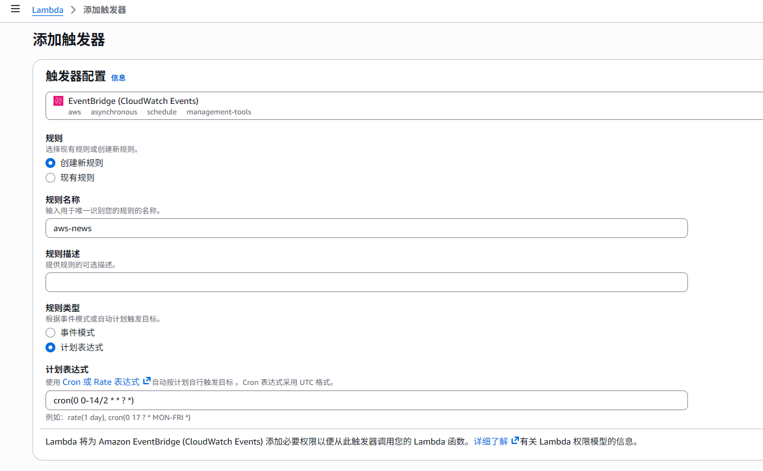The width and height of the screenshot is (763, 471).
Task: Choose 计划表达式 as the rule type
Action: (x=50, y=347)
